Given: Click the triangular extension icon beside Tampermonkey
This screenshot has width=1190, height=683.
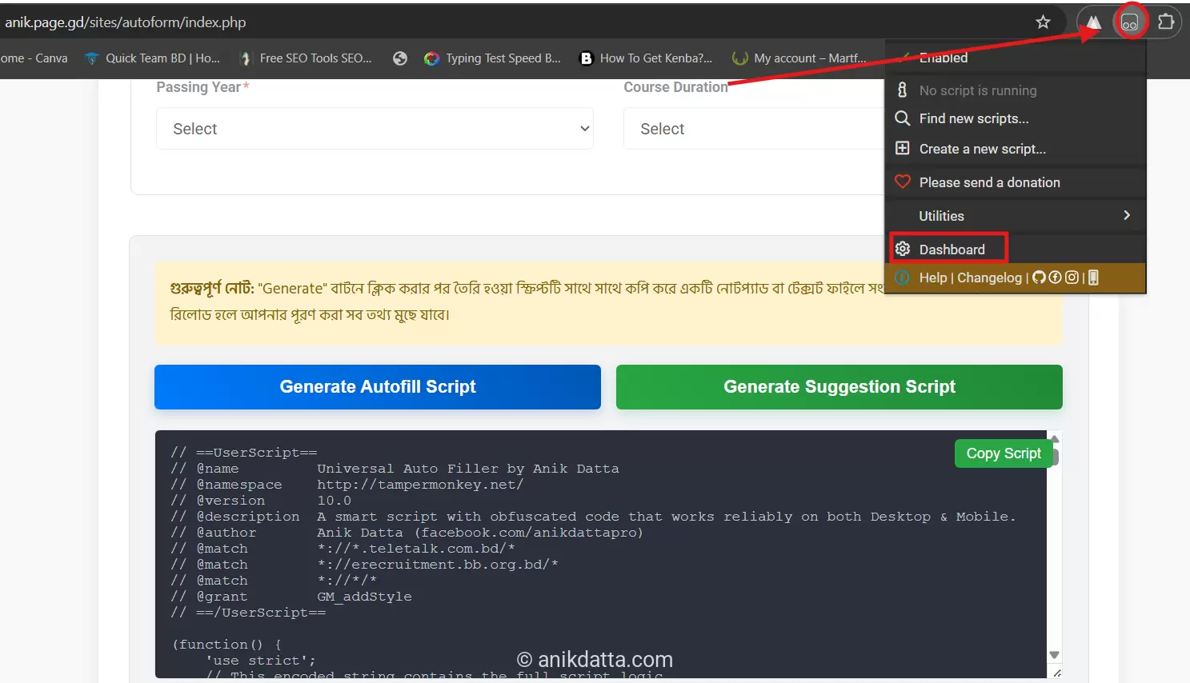Looking at the screenshot, I should (x=1093, y=22).
